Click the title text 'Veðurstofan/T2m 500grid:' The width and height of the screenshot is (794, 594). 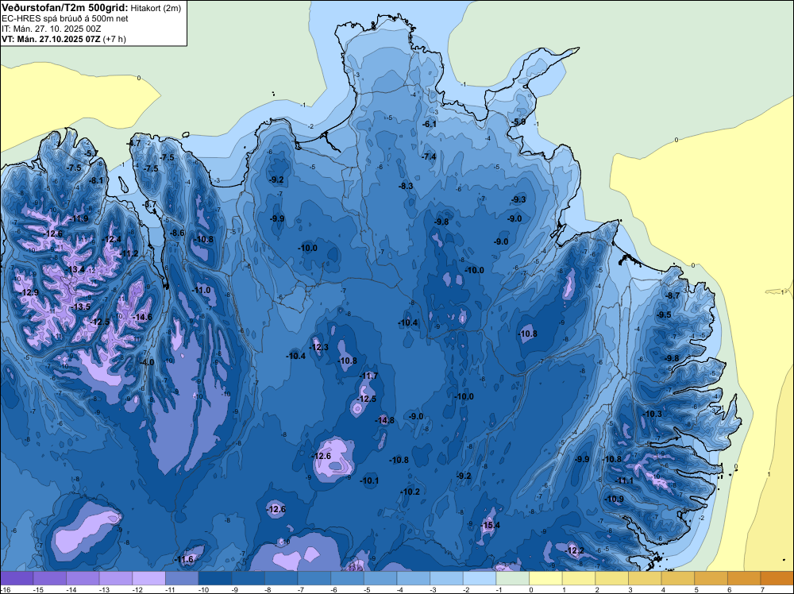(x=65, y=8)
